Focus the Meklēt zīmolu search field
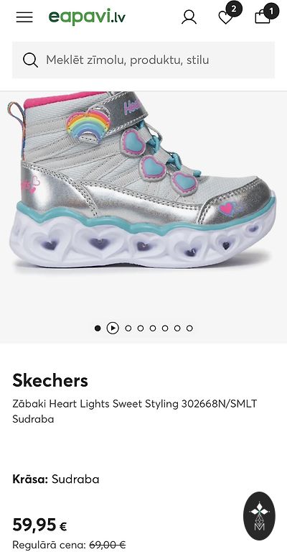 143,60
